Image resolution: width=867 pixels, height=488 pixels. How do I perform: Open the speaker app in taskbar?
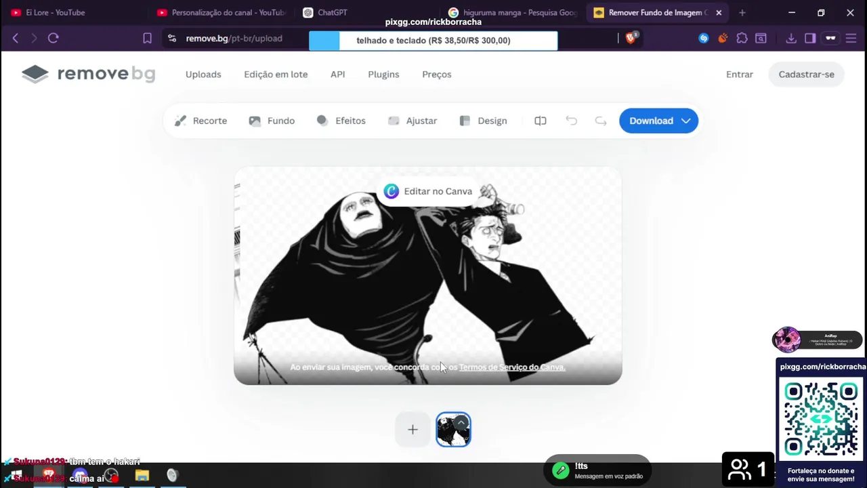coord(173,476)
